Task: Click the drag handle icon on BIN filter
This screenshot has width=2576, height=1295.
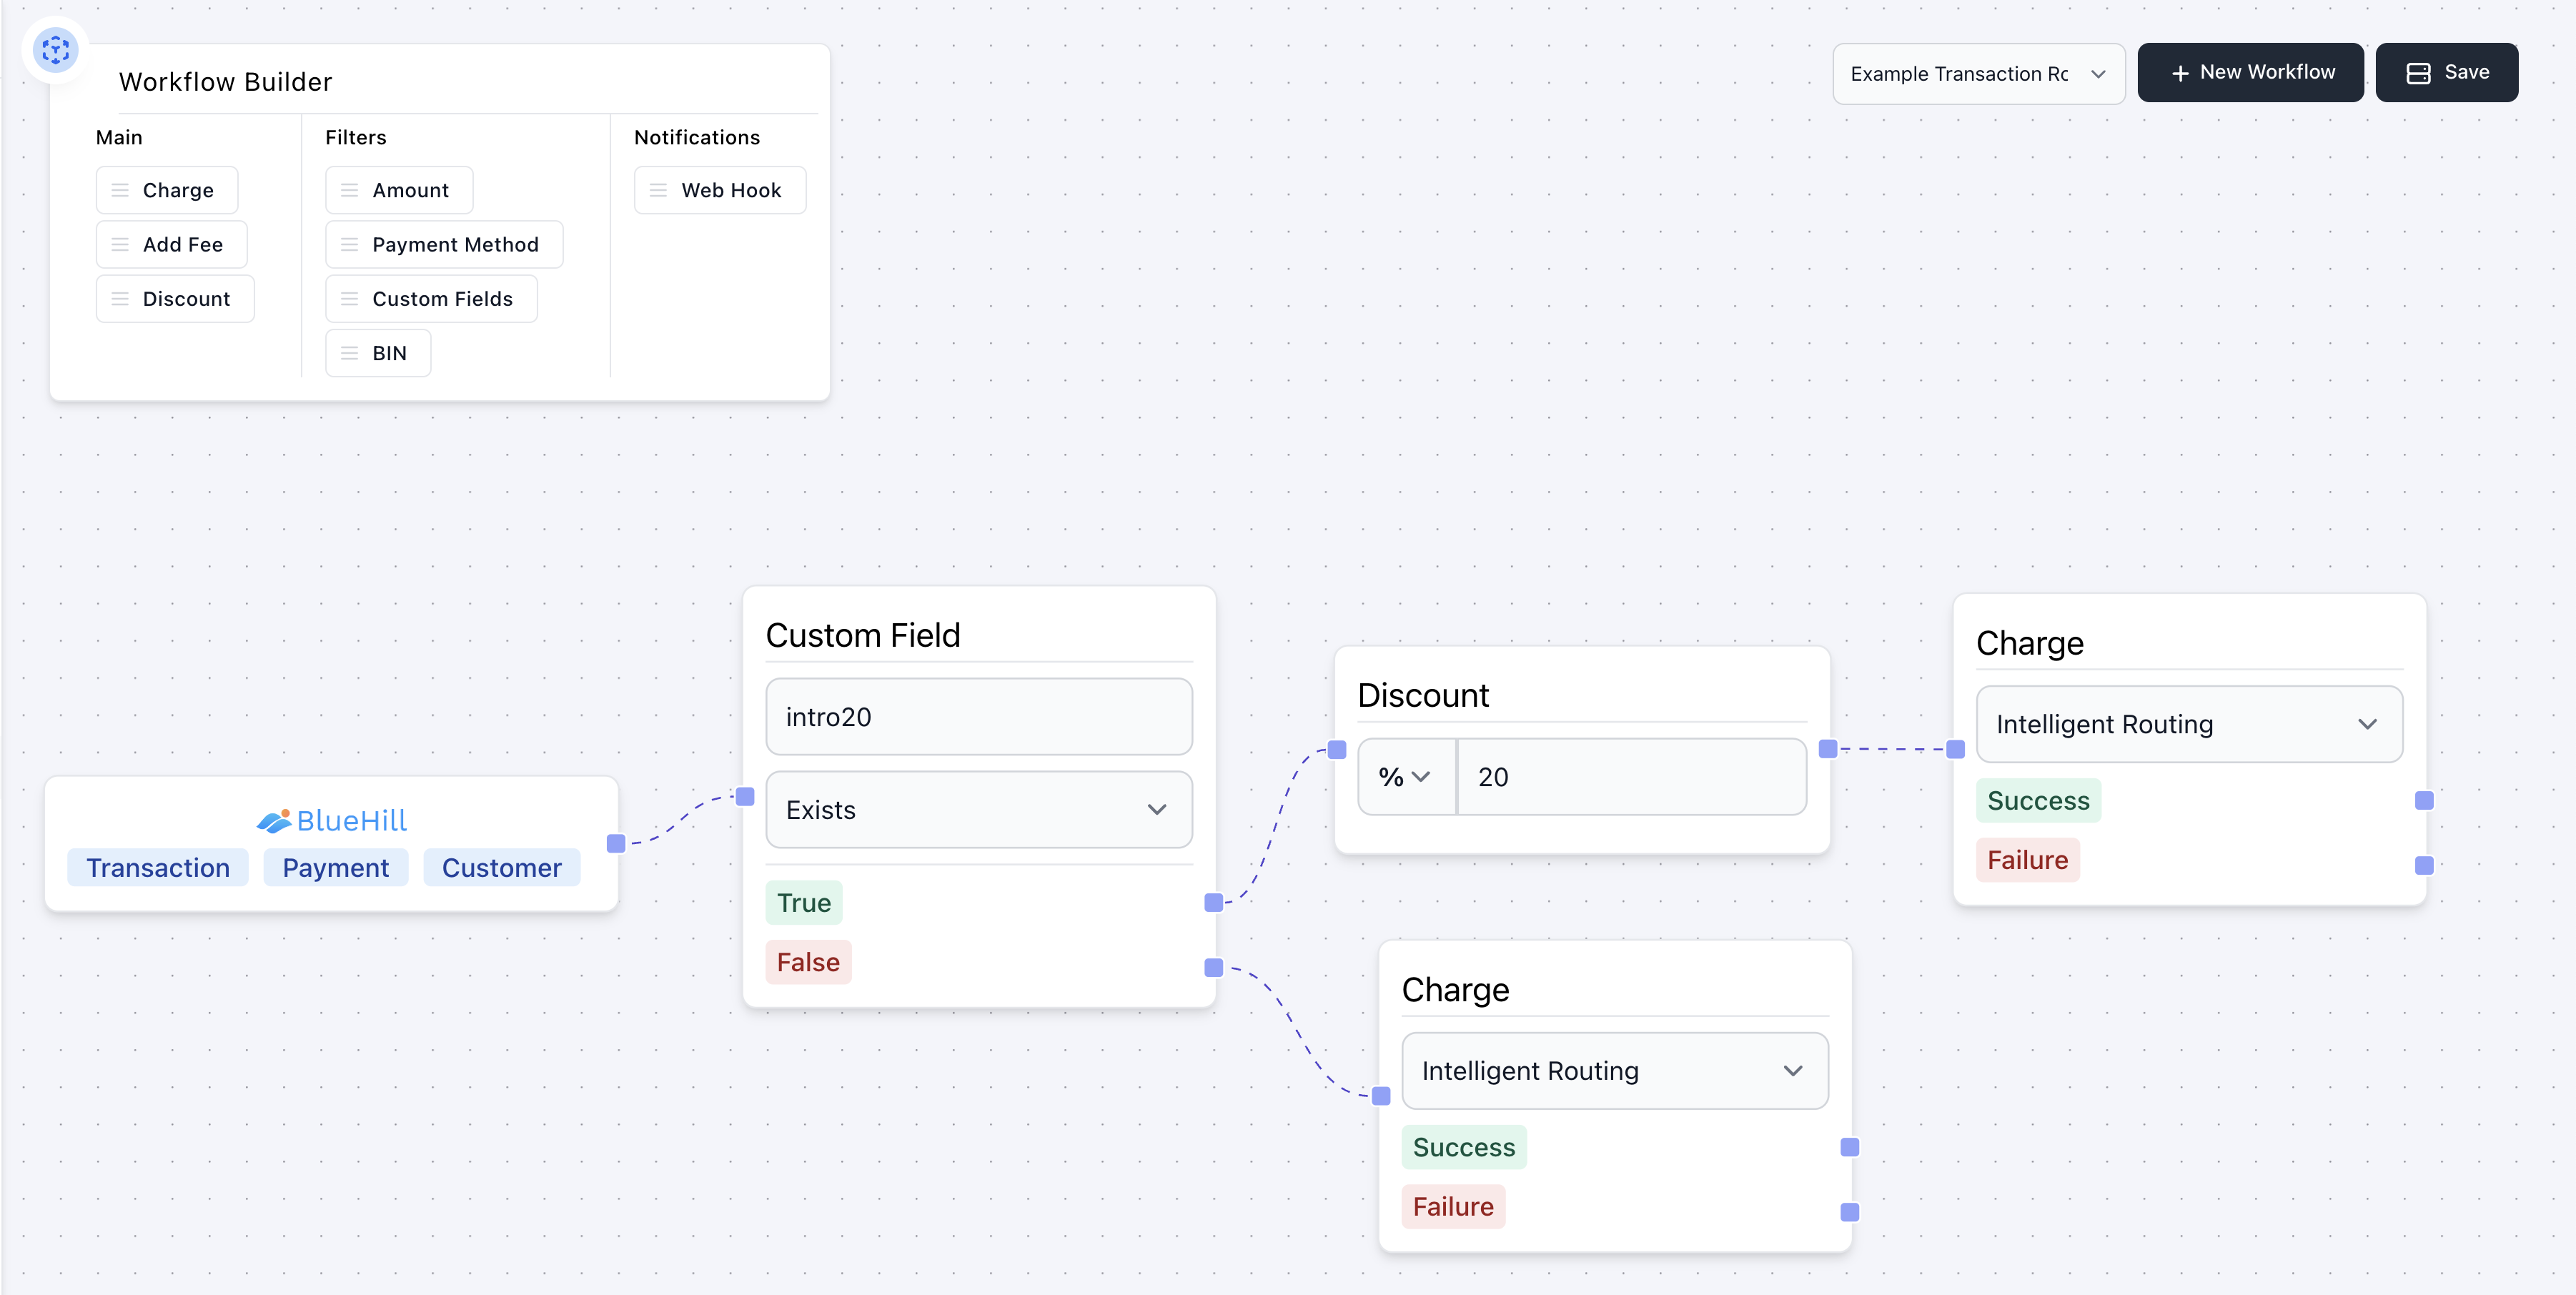Action: coord(349,353)
